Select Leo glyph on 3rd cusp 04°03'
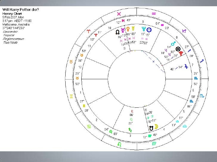Image resolution: width=217 pixels, height=162 pixels. pos(111,131)
